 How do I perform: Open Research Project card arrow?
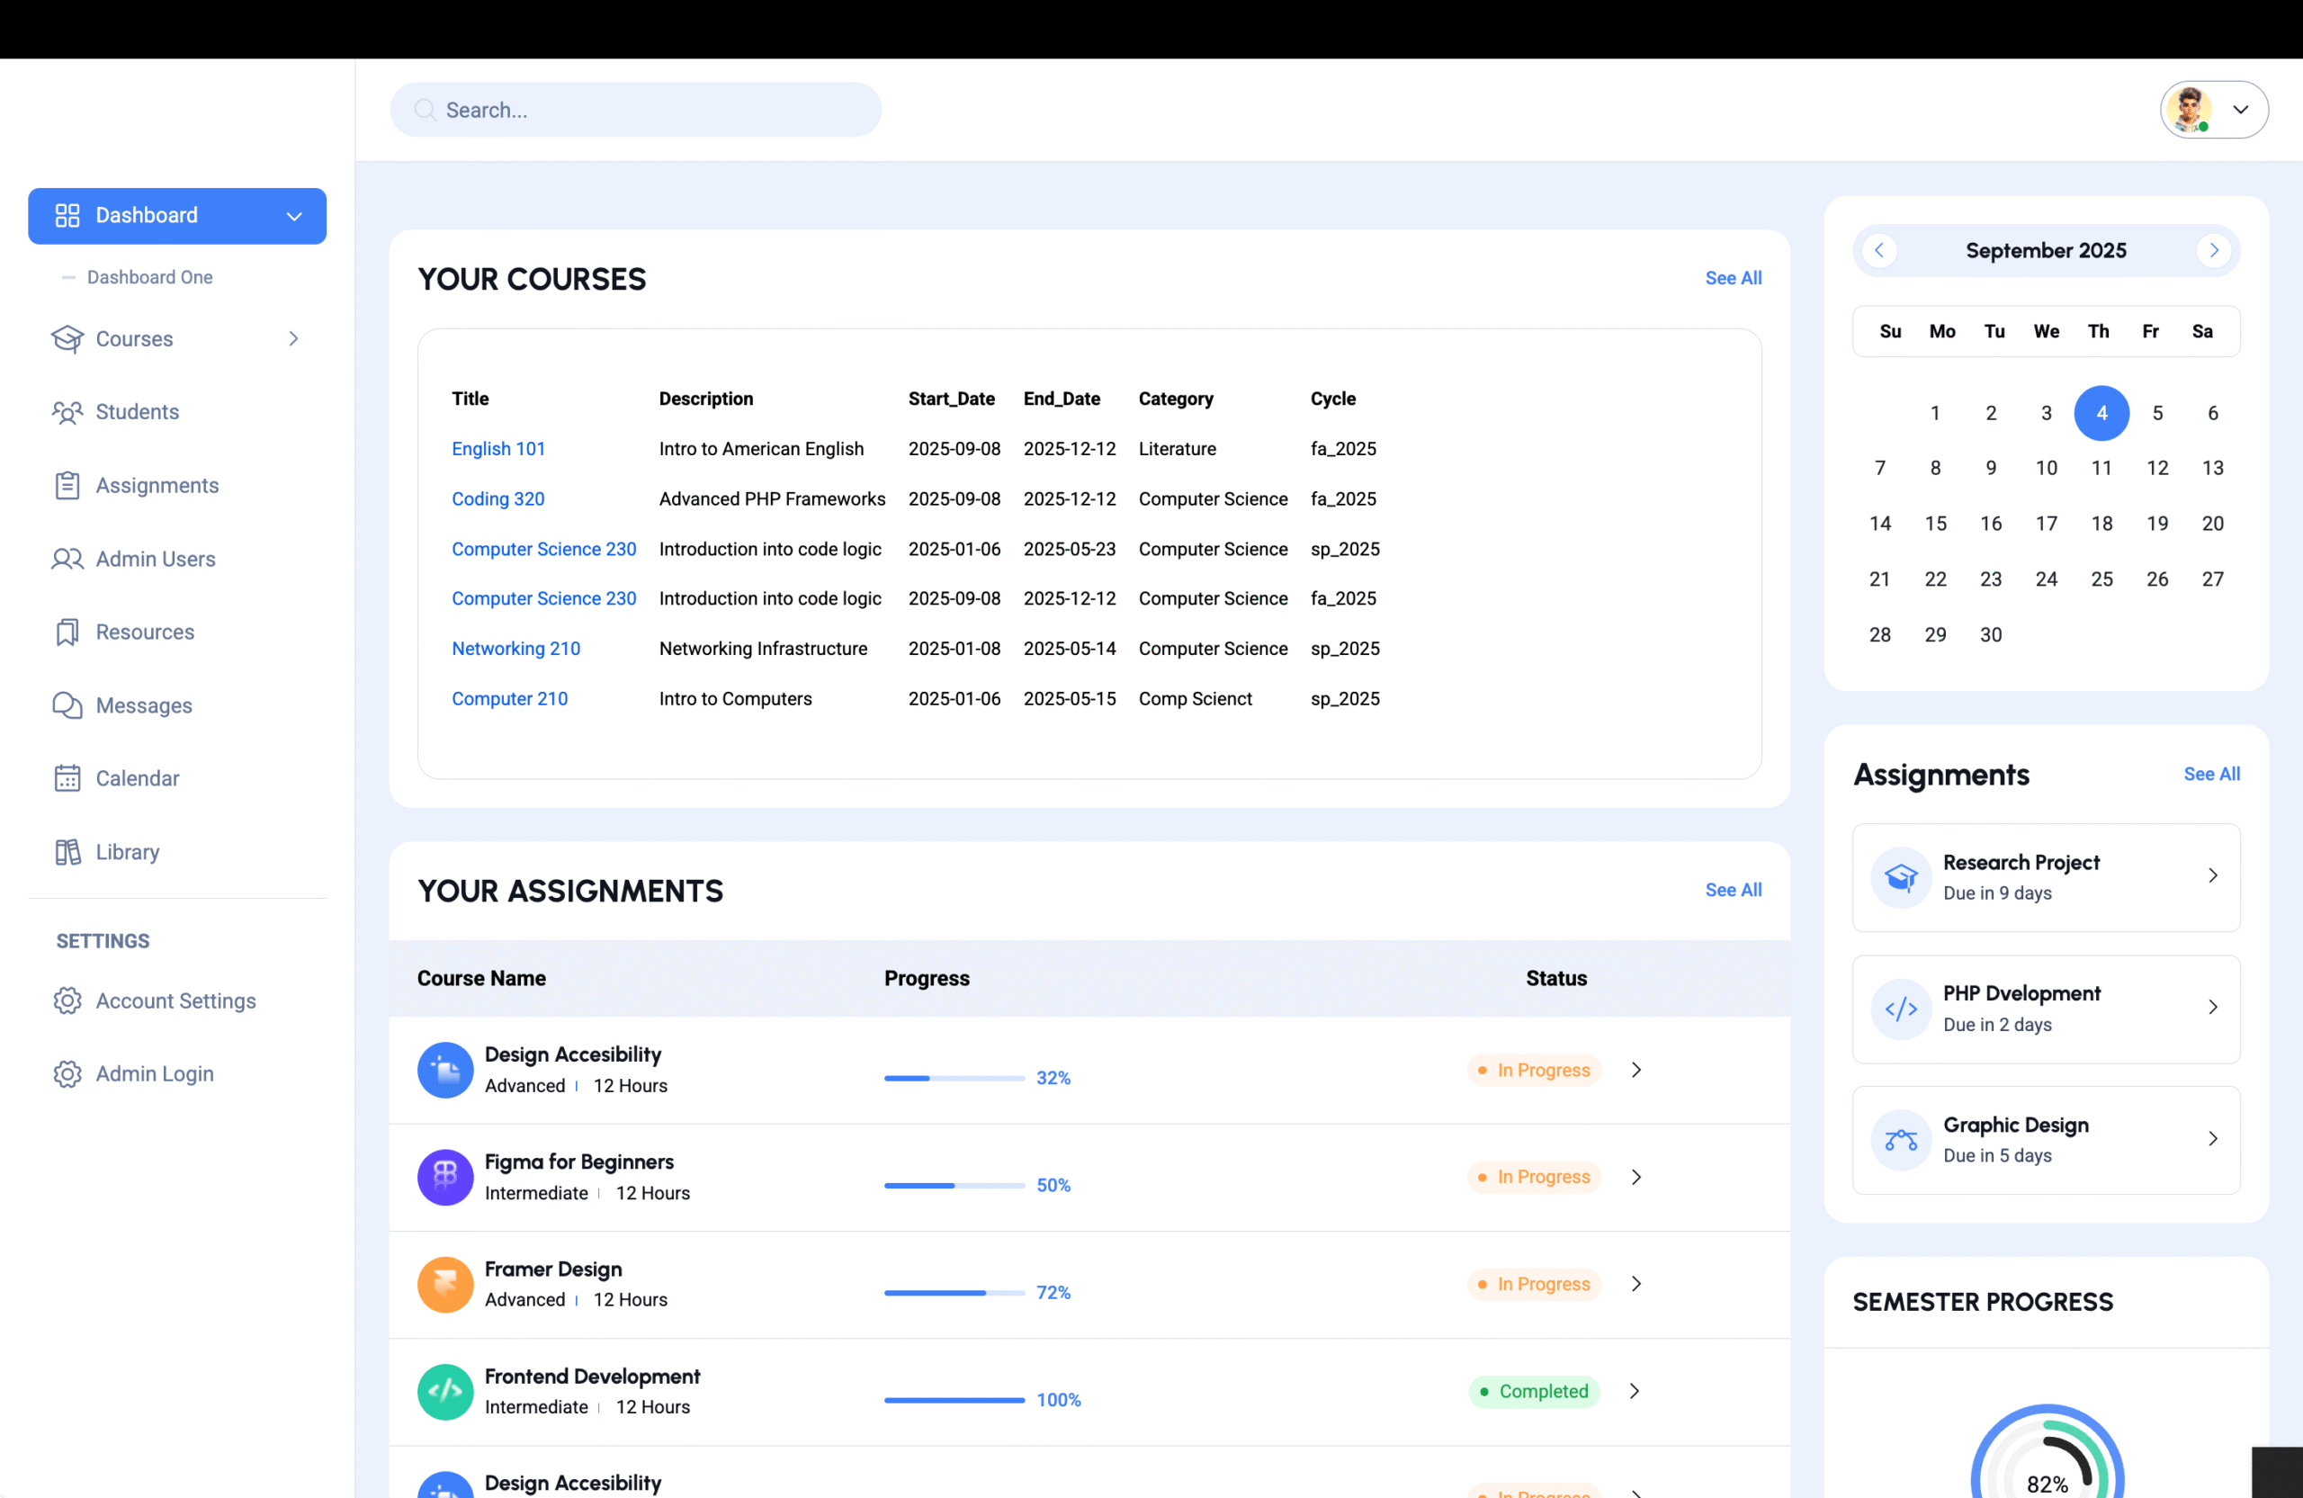[x=2213, y=875]
